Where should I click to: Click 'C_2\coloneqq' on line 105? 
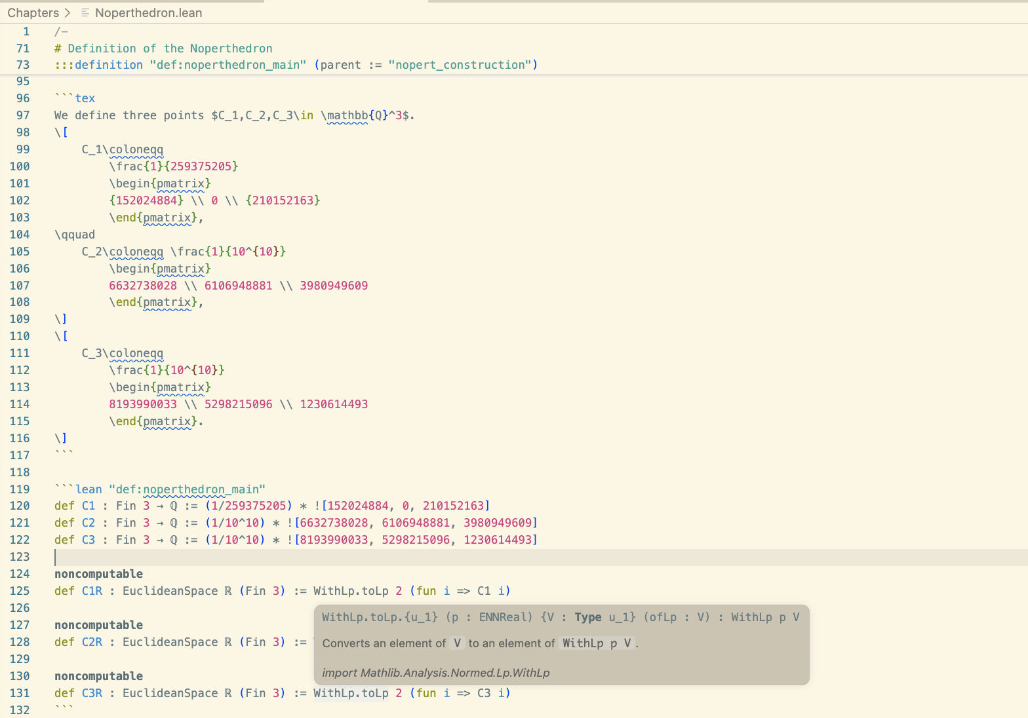coord(123,252)
